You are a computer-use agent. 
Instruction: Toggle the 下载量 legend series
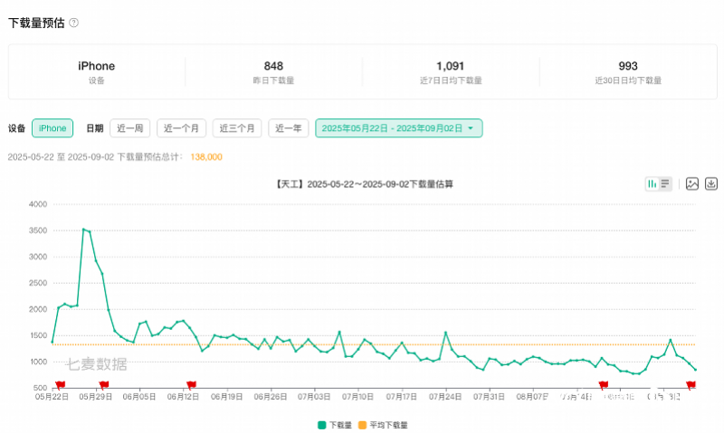(334, 424)
